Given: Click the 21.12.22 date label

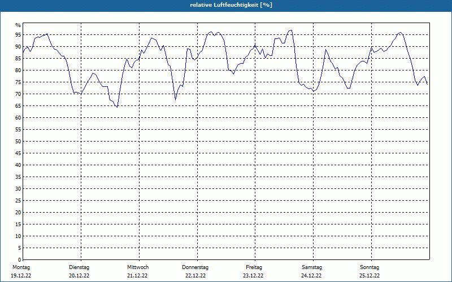Looking at the screenshot, I should pyautogui.click(x=137, y=276).
